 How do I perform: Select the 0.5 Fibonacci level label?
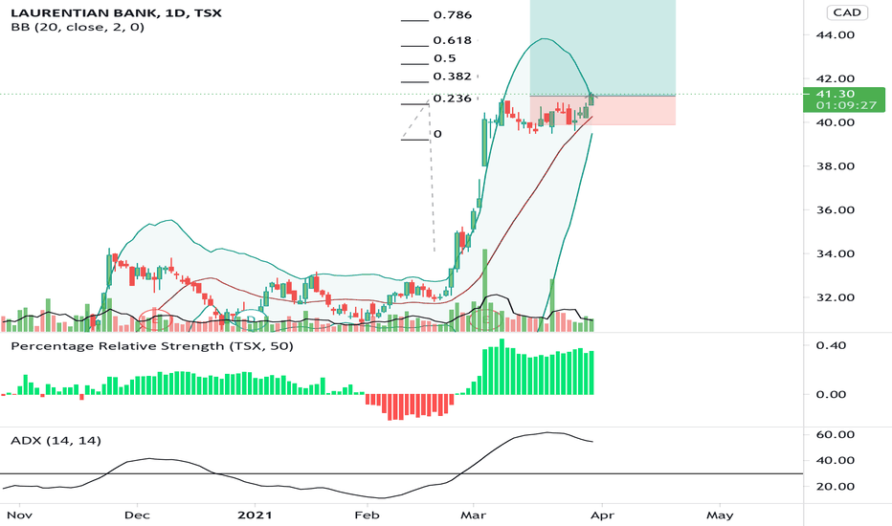point(444,58)
